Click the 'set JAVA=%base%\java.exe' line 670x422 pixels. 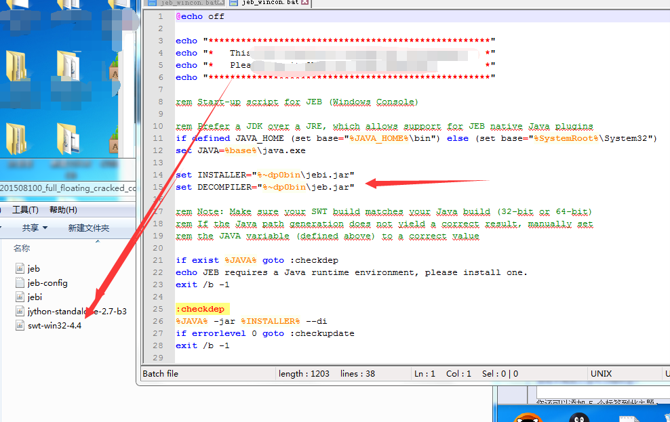click(241, 150)
